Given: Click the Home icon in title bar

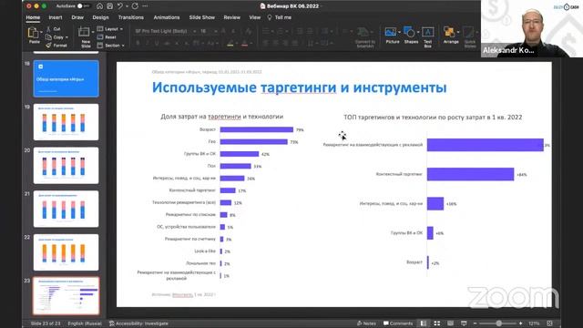Looking at the screenshot, I should (99, 6).
